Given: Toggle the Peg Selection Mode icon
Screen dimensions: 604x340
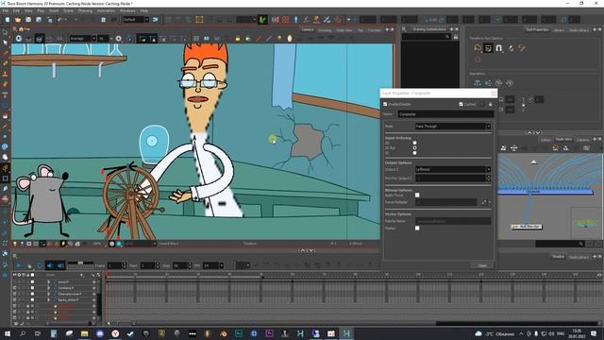Looking at the screenshot, I should (x=489, y=48).
